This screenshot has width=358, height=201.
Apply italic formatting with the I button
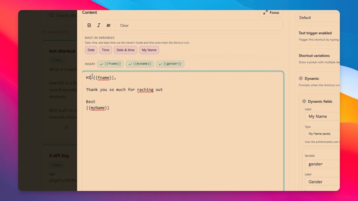[99, 25]
